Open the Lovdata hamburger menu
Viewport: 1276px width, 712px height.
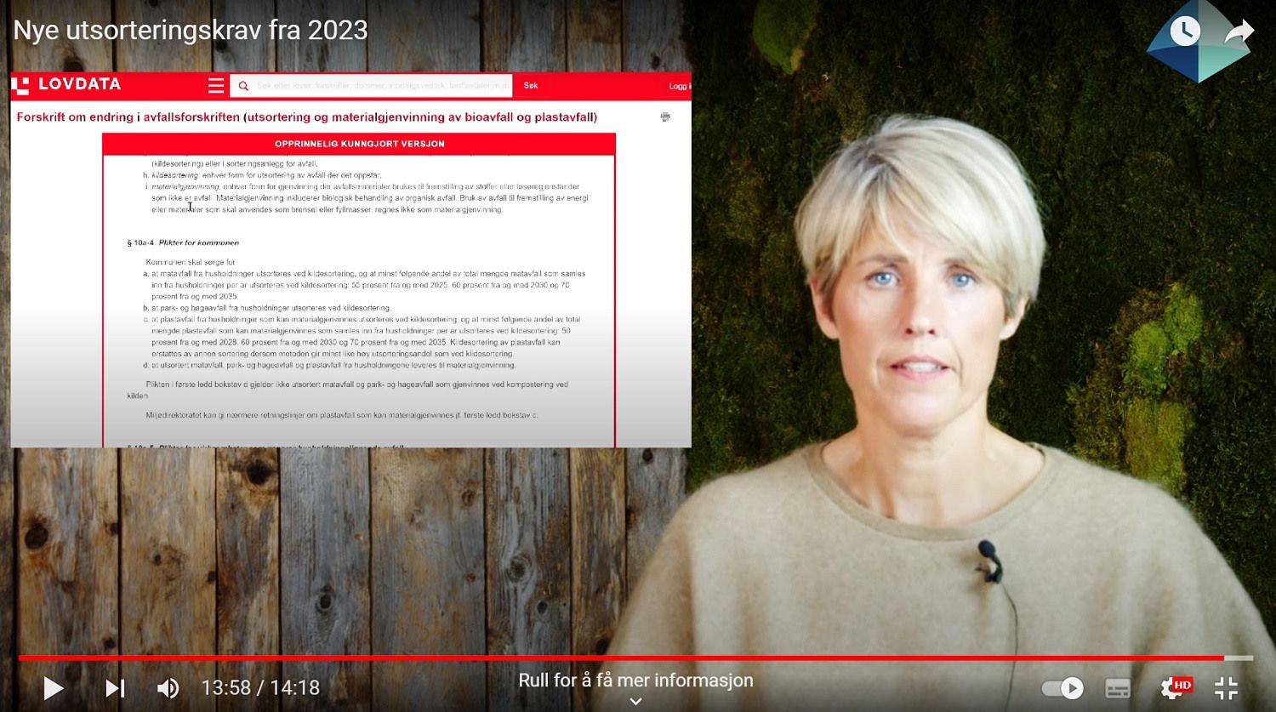coord(216,85)
